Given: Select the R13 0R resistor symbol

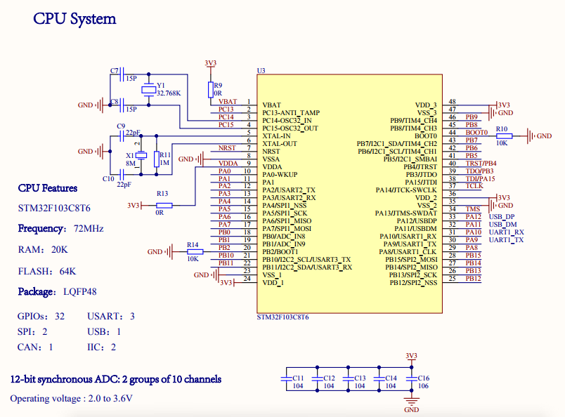Looking at the screenshot, I should tap(164, 206).
